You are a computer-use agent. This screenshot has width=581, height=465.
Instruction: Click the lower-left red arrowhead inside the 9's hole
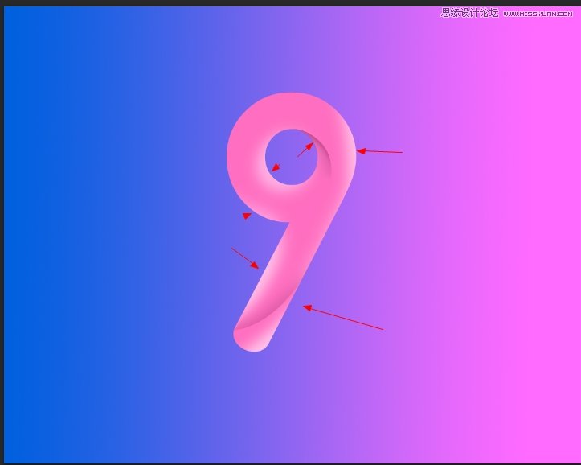click(276, 168)
